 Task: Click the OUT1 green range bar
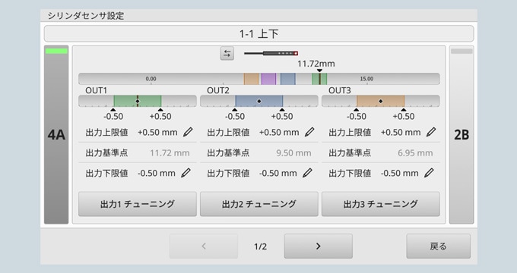[x=138, y=101]
